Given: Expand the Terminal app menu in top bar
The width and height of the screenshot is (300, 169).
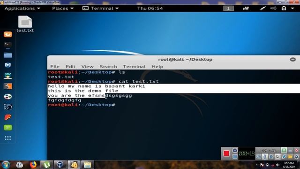Looking at the screenshot, I should click(x=101, y=8).
